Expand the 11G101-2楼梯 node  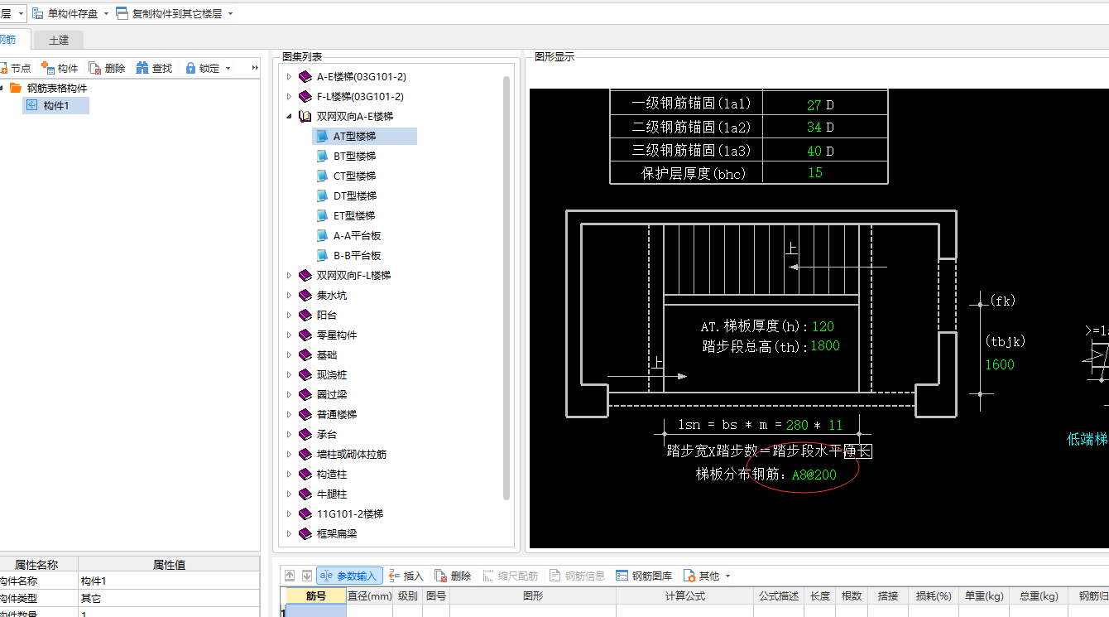tap(289, 513)
